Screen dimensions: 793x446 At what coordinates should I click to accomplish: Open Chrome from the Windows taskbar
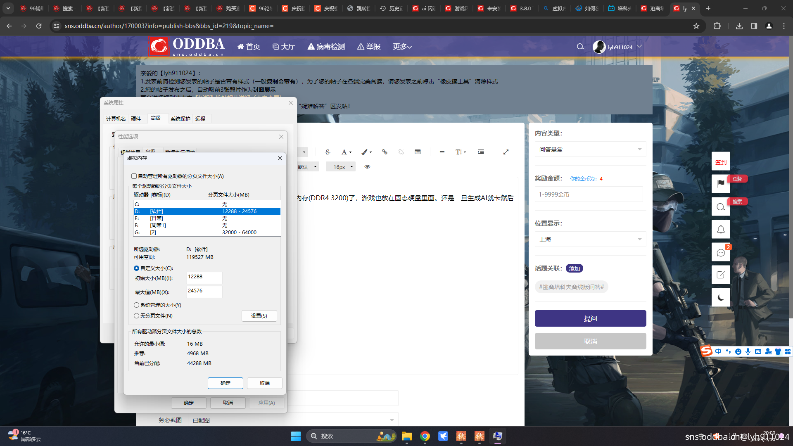425,436
